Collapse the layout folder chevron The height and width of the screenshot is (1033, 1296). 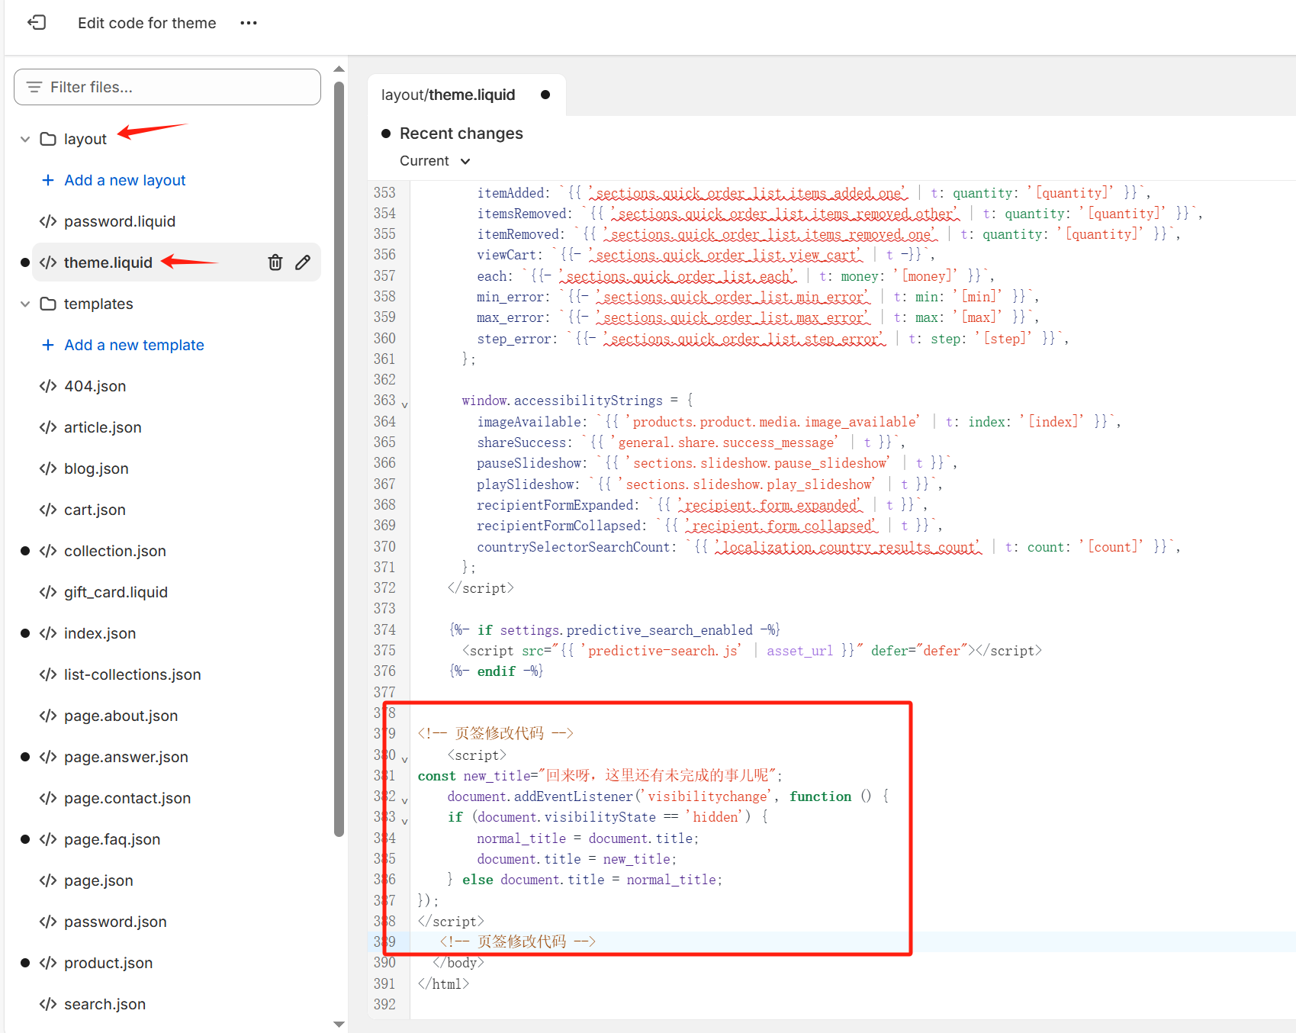tap(25, 139)
